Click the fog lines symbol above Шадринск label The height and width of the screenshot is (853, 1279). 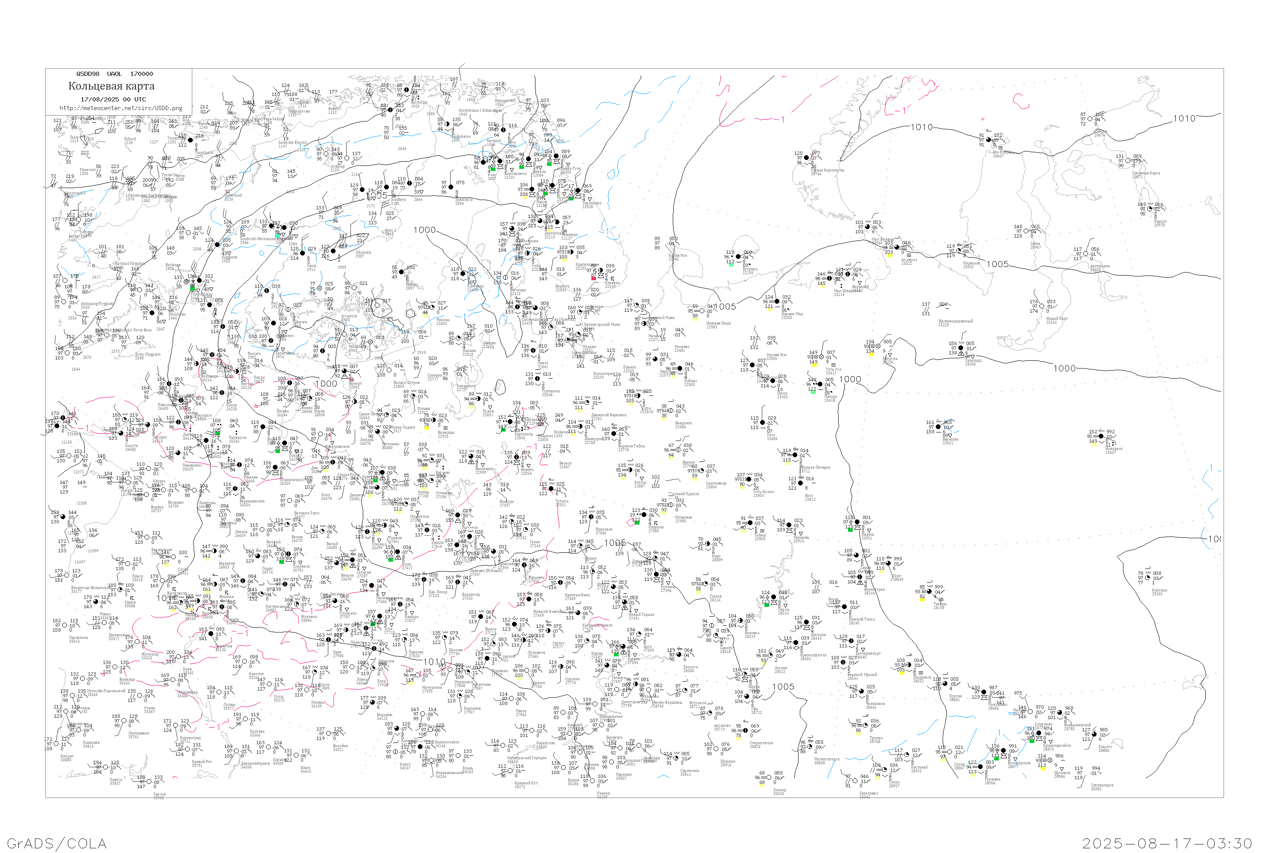tap(921, 673)
